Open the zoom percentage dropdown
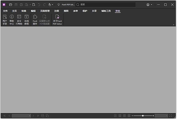The image size is (177, 119). coord(161,115)
